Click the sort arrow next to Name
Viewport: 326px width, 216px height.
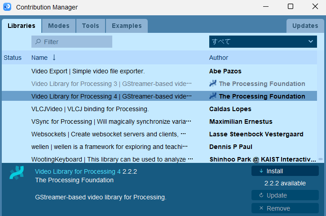click(54, 58)
